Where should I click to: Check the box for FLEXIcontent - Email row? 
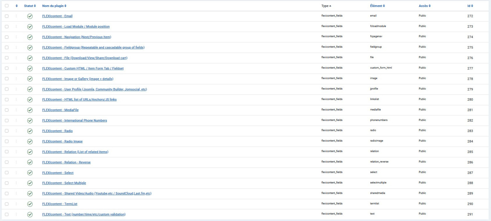7,16
